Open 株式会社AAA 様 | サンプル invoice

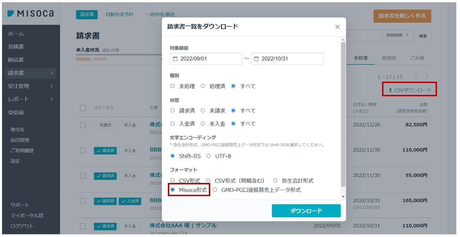click(x=183, y=225)
